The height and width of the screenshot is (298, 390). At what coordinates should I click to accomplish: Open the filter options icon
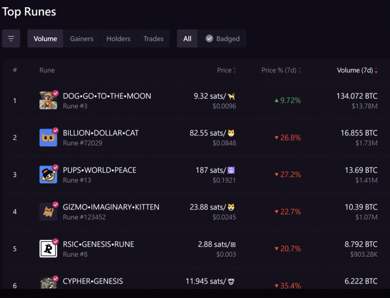11,38
